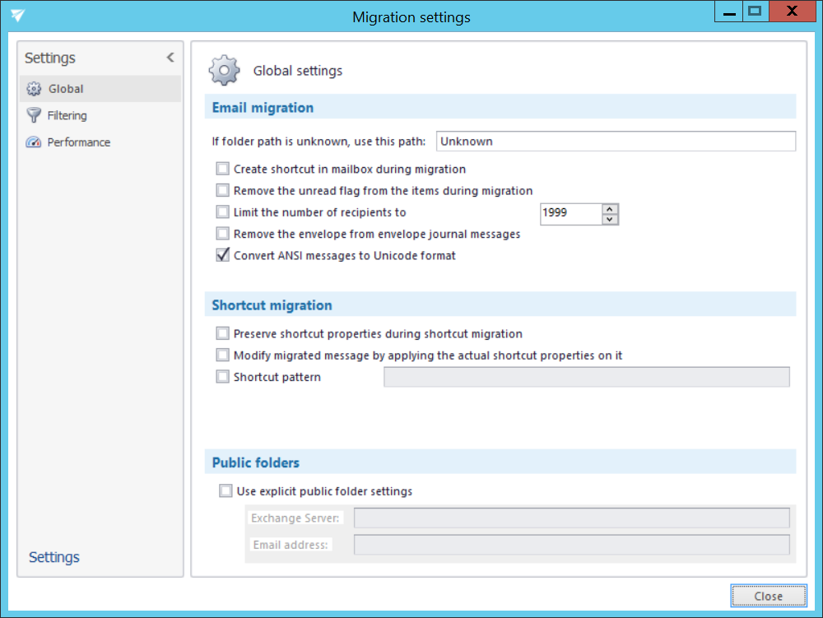Image resolution: width=823 pixels, height=618 pixels.
Task: Collapse the Settings sidebar panel
Action: click(170, 58)
